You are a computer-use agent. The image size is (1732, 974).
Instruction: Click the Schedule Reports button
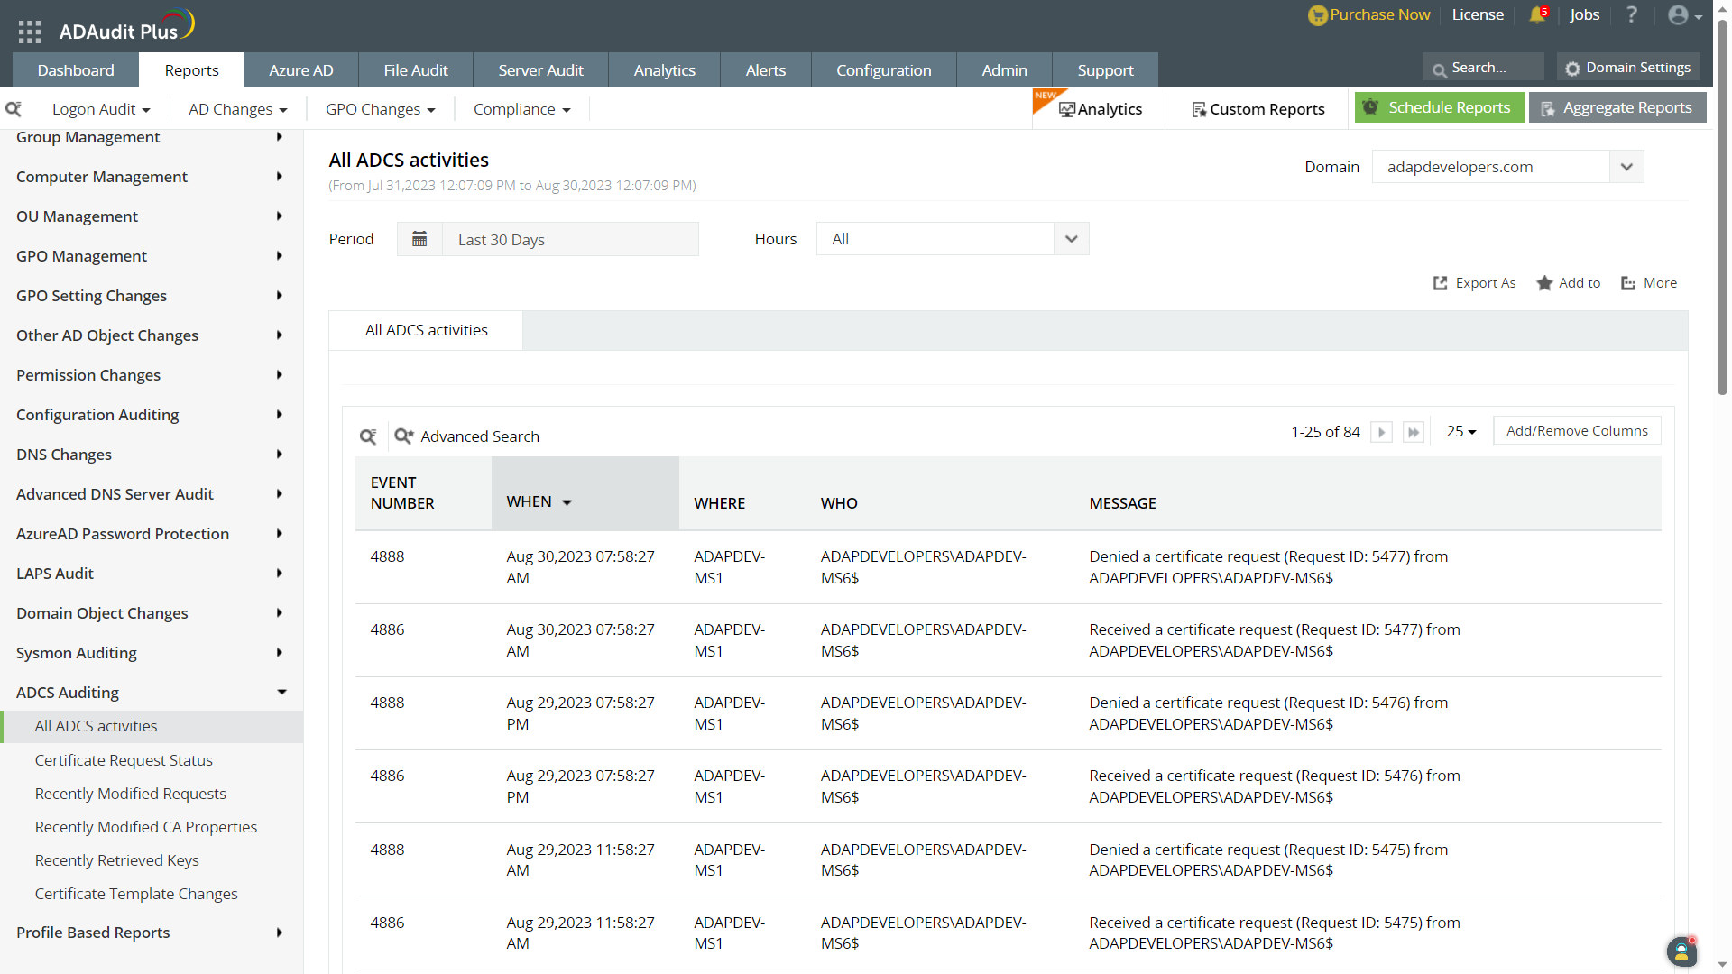tap(1439, 107)
